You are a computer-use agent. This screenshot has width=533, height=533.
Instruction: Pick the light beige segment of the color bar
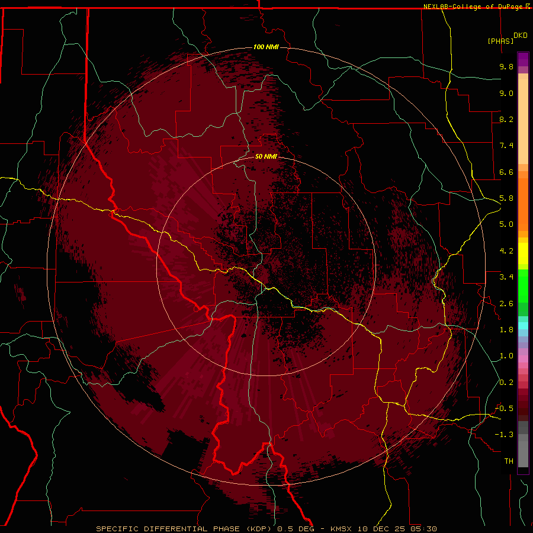click(523, 121)
